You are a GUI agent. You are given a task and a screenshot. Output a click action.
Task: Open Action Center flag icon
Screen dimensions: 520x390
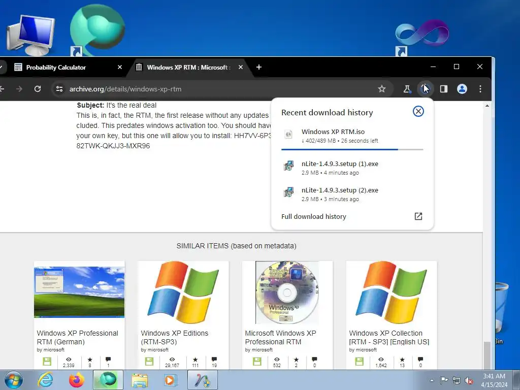[444, 380]
